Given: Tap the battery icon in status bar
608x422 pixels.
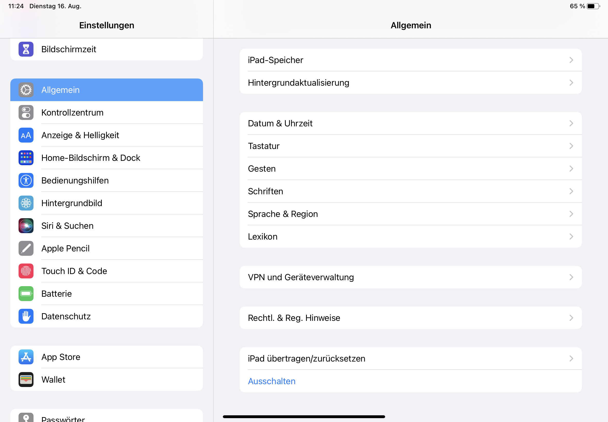Looking at the screenshot, I should pos(593,6).
